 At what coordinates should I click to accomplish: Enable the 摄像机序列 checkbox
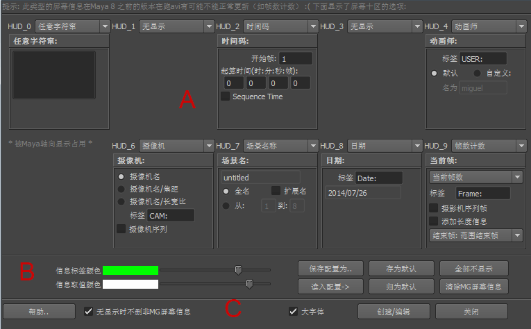[121, 229]
